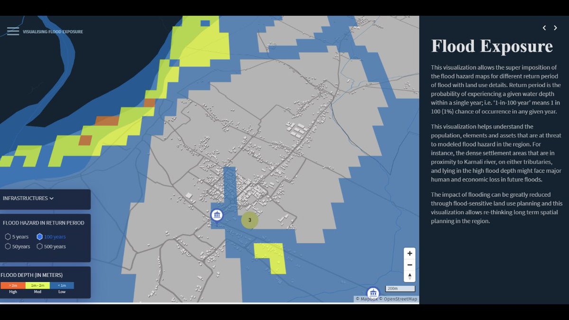Screen dimensions: 569x320
Task: Click institution marker near map cluster
Action: 217,215
